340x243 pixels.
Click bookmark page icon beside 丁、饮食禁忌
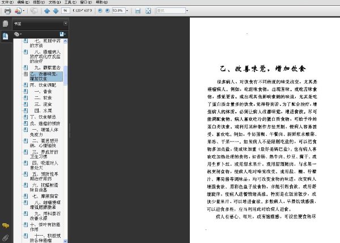(25, 117)
